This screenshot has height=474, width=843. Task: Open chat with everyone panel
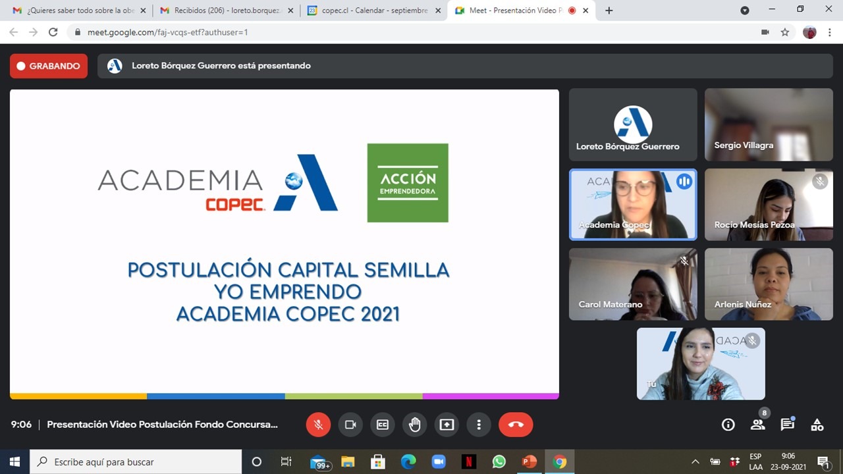pyautogui.click(x=788, y=425)
